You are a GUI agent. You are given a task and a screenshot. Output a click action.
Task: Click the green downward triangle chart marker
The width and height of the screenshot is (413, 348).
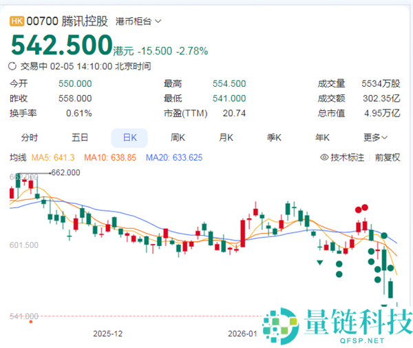pyautogui.click(x=320, y=263)
